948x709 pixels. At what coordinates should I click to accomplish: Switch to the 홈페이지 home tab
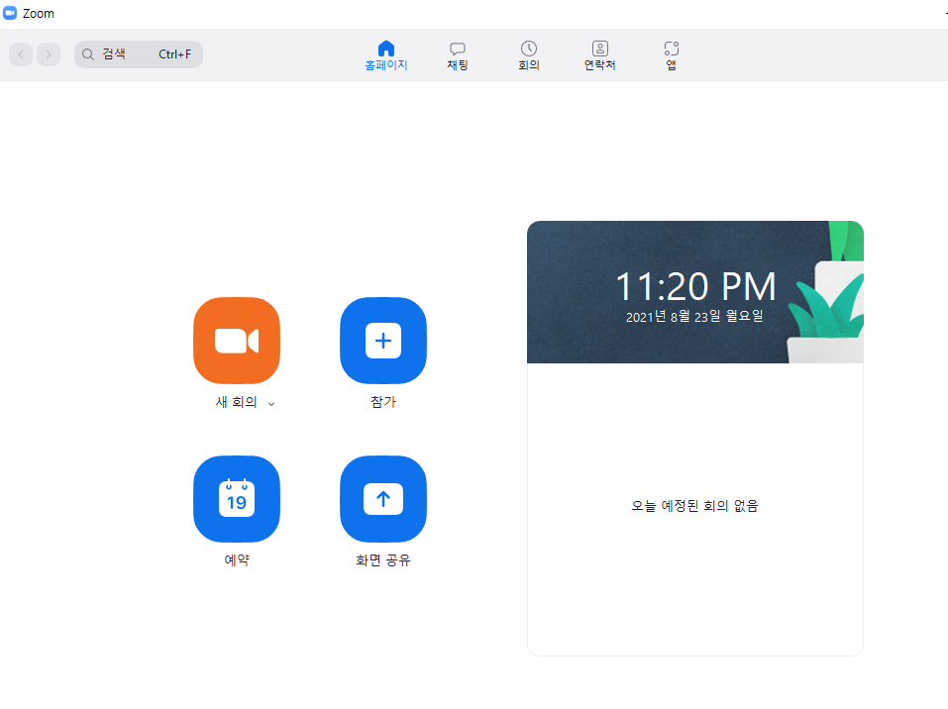point(385,55)
